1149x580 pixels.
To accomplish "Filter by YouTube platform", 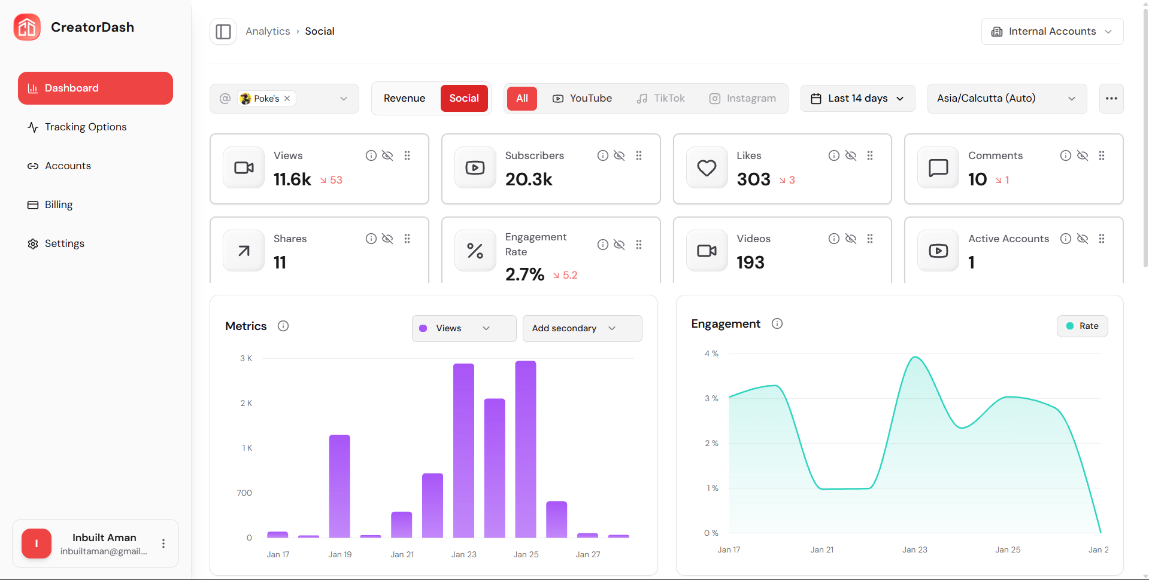I will click(582, 99).
